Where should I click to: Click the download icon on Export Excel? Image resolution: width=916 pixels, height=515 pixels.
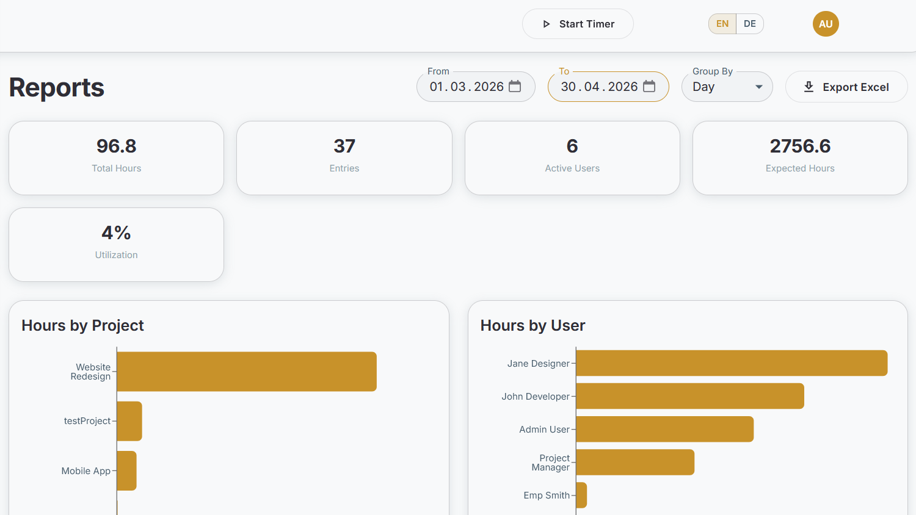click(x=809, y=87)
